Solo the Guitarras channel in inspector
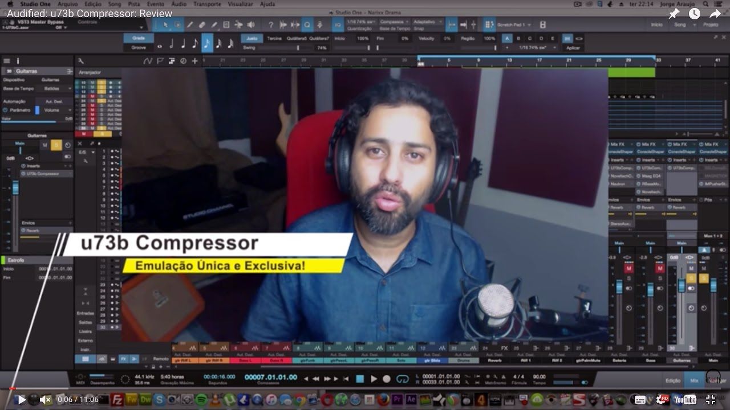This screenshot has height=410, width=730. point(56,145)
